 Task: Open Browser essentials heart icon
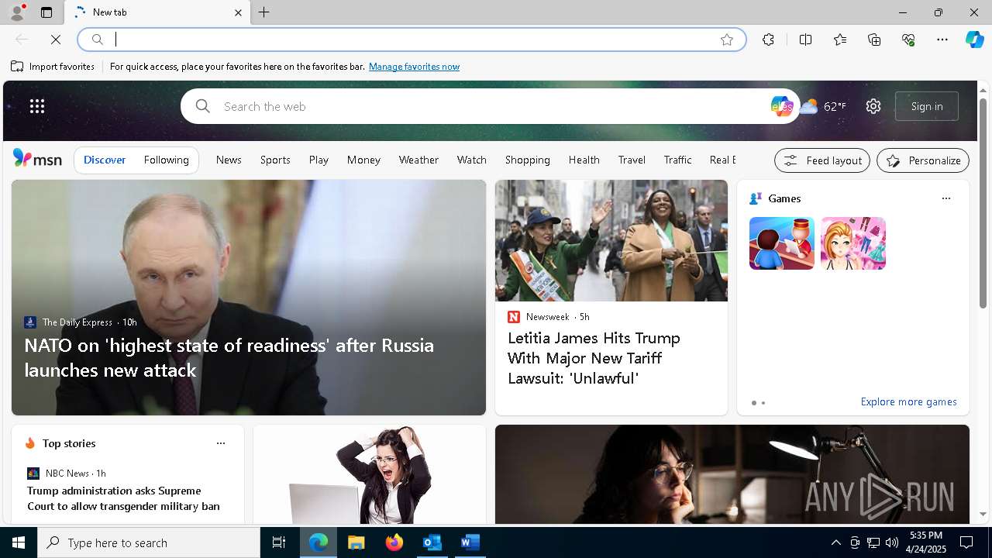coord(908,40)
